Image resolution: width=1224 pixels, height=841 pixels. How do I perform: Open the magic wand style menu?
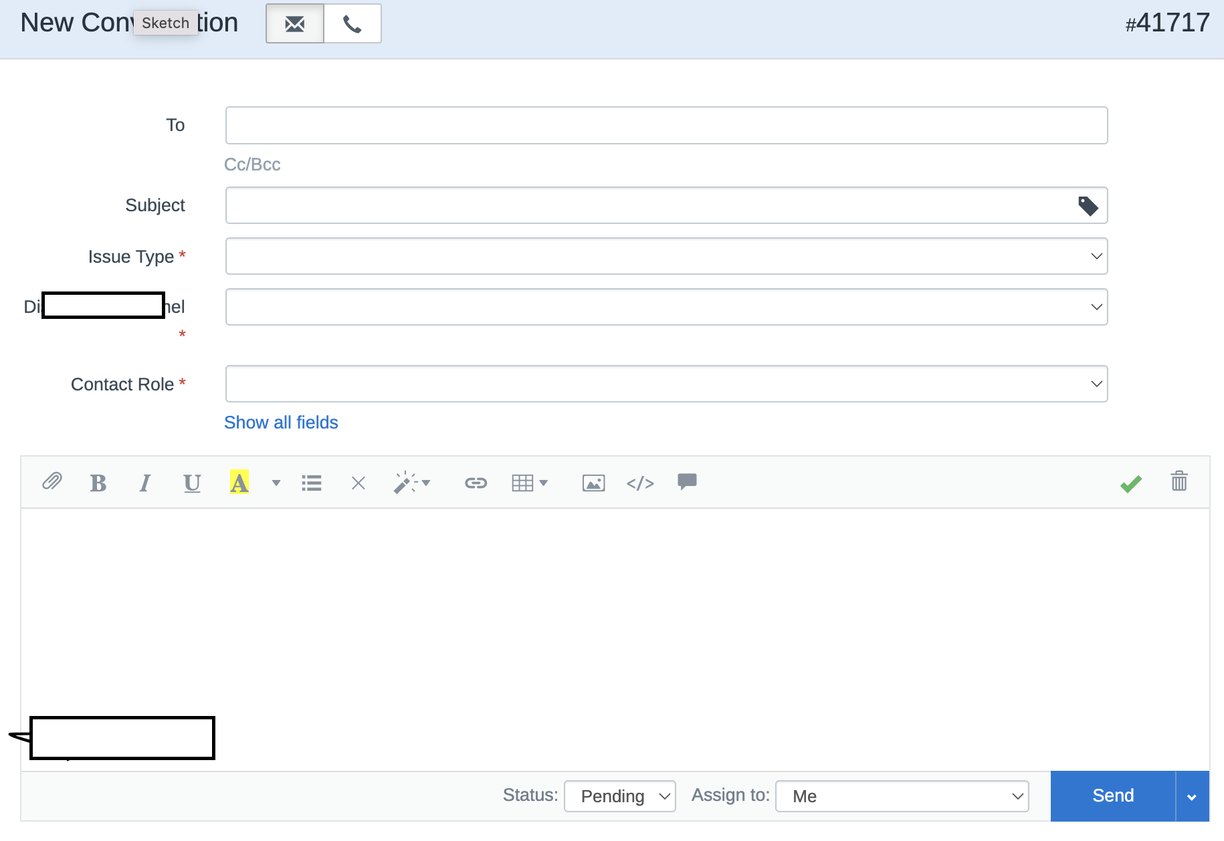click(411, 482)
